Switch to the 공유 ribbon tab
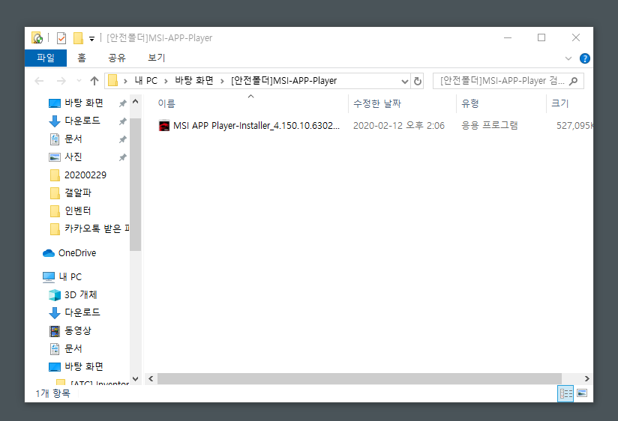The width and height of the screenshot is (618, 421). [117, 58]
